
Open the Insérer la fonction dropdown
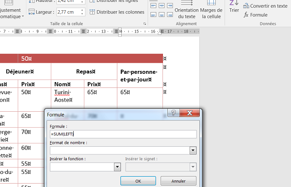pos(117,167)
